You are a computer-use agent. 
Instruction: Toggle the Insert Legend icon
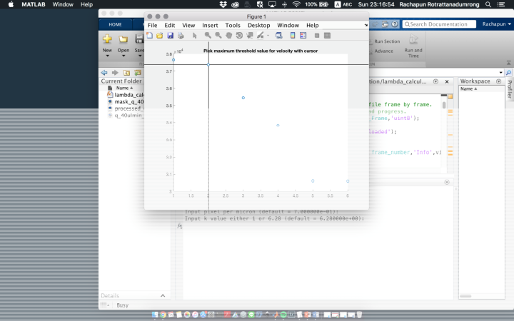click(303, 35)
